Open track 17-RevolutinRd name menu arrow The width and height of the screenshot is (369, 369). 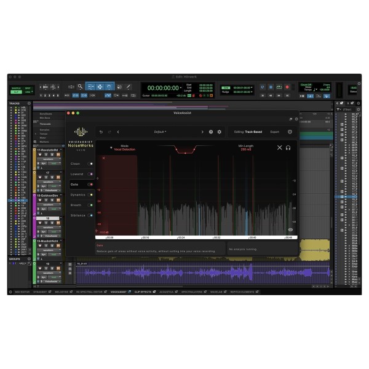click(x=61, y=150)
